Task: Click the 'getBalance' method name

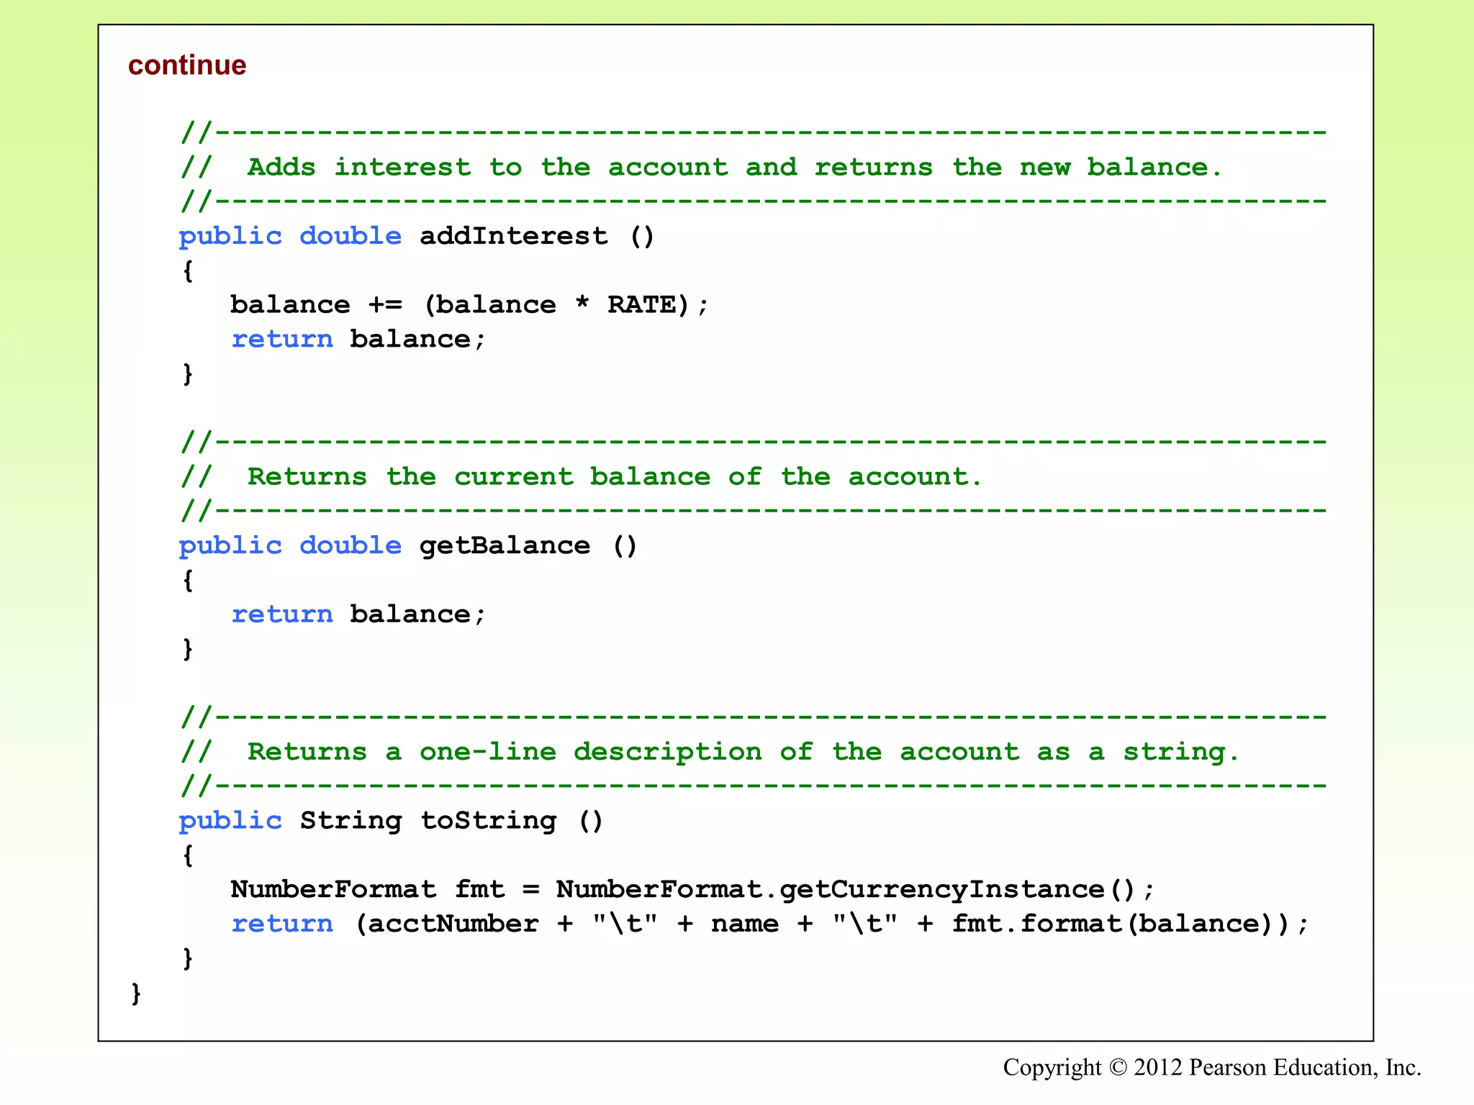Action: point(505,545)
